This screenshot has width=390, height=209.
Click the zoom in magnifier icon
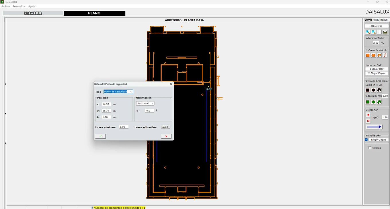368,32
